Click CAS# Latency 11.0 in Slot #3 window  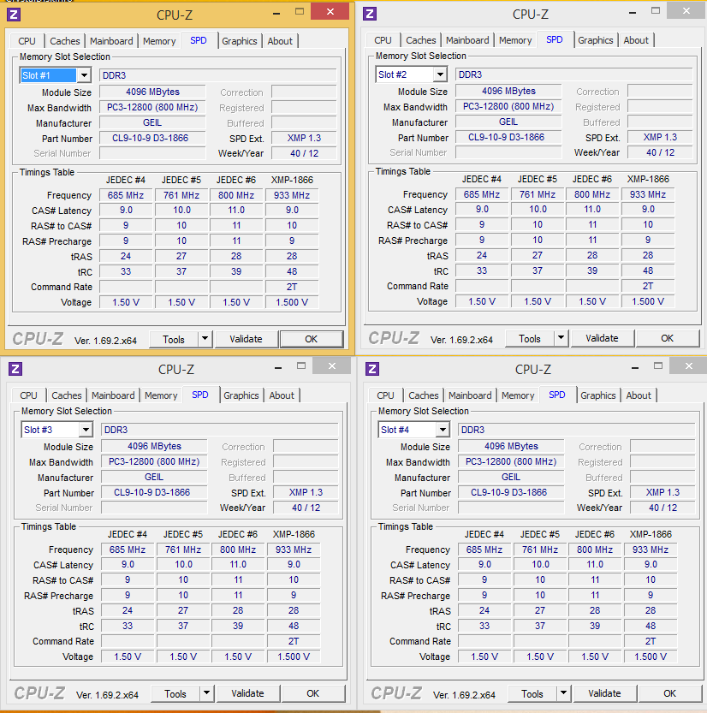(238, 564)
